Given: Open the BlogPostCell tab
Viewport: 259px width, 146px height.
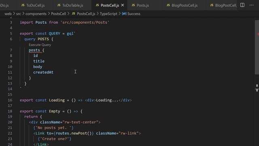Looking at the screenshot, I should [223, 5].
